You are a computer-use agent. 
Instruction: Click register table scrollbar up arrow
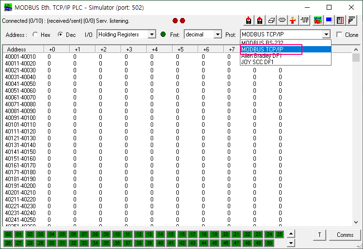tap(356, 50)
